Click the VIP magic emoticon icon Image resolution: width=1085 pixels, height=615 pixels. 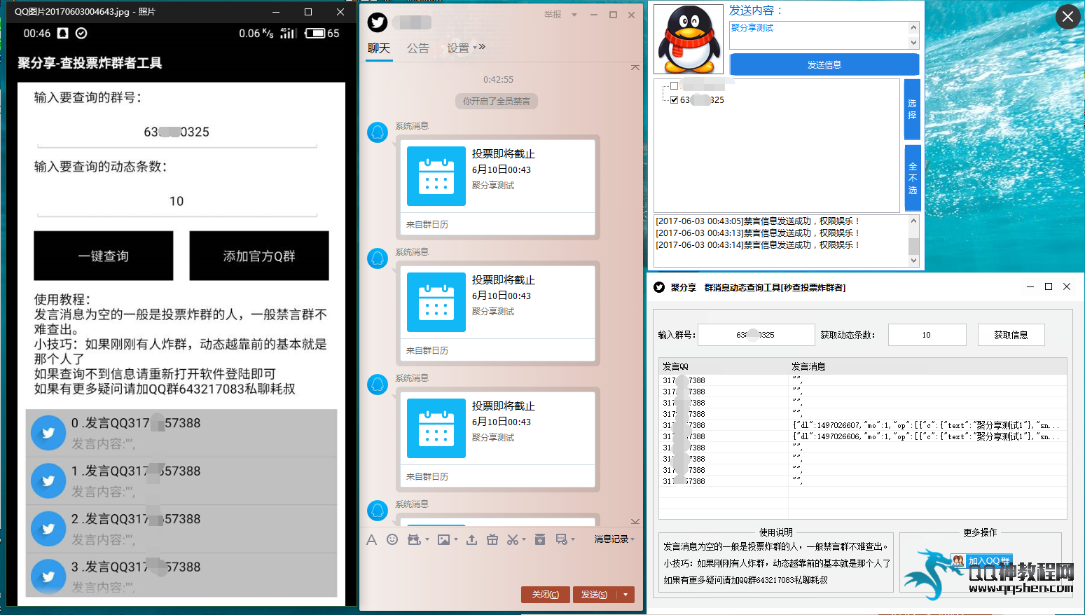pyautogui.click(x=413, y=539)
